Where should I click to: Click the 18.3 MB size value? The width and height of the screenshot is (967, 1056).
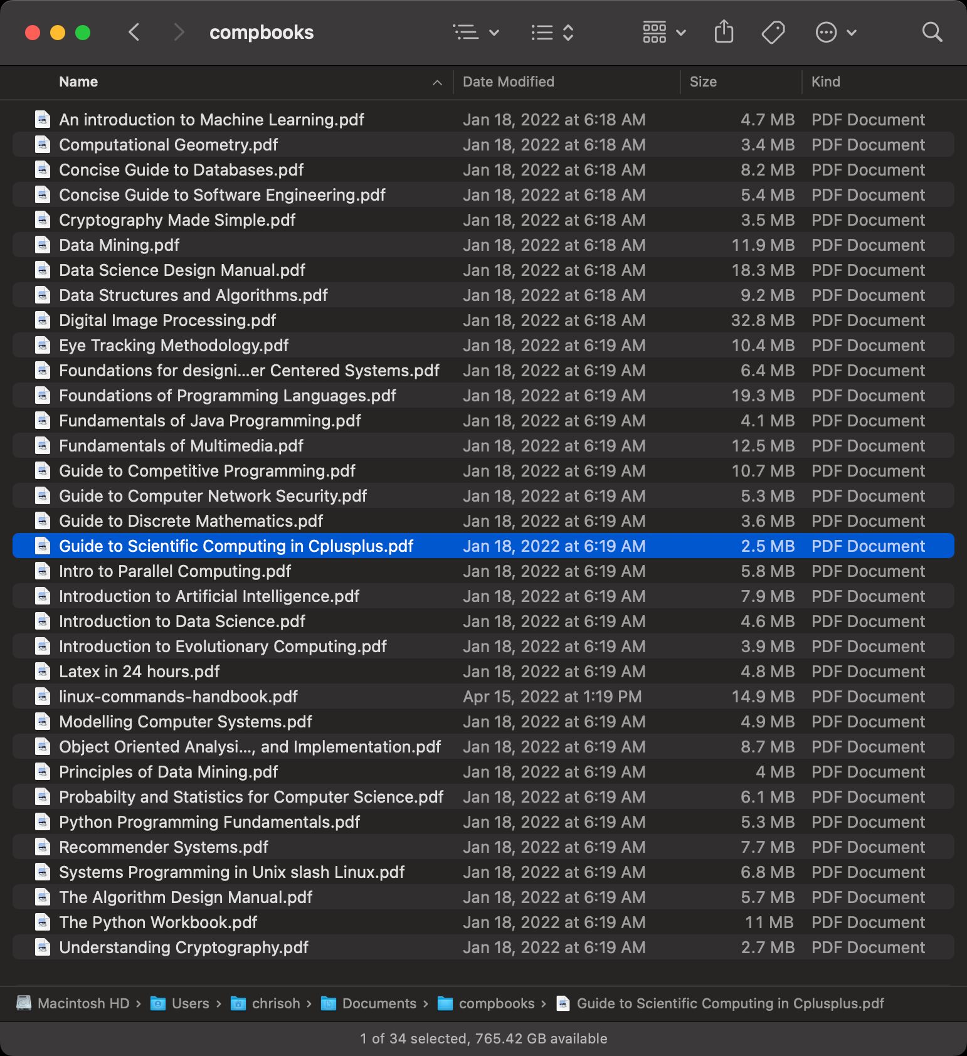[x=763, y=270]
